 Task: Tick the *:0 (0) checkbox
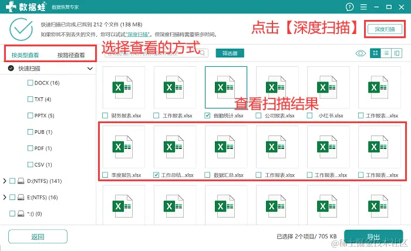12,214
